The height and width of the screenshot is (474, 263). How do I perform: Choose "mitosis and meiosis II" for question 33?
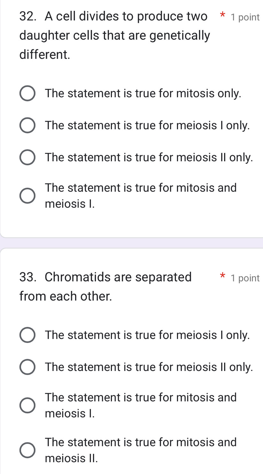(27, 450)
